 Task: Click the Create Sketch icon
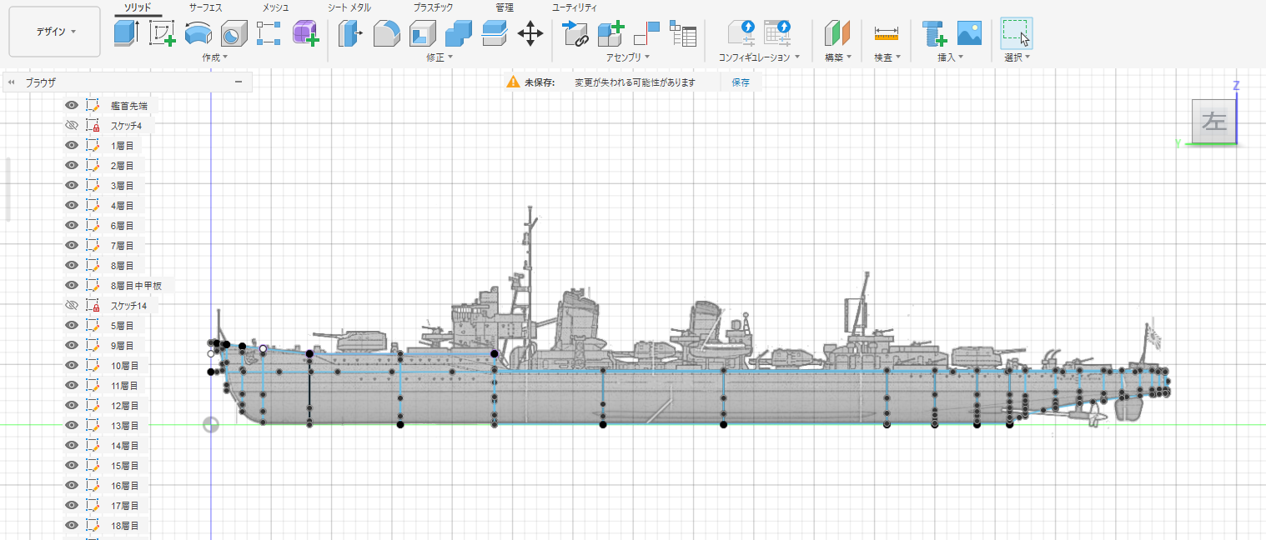click(163, 33)
